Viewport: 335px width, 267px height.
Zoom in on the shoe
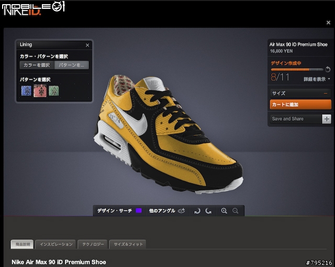pyautogui.click(x=224, y=211)
